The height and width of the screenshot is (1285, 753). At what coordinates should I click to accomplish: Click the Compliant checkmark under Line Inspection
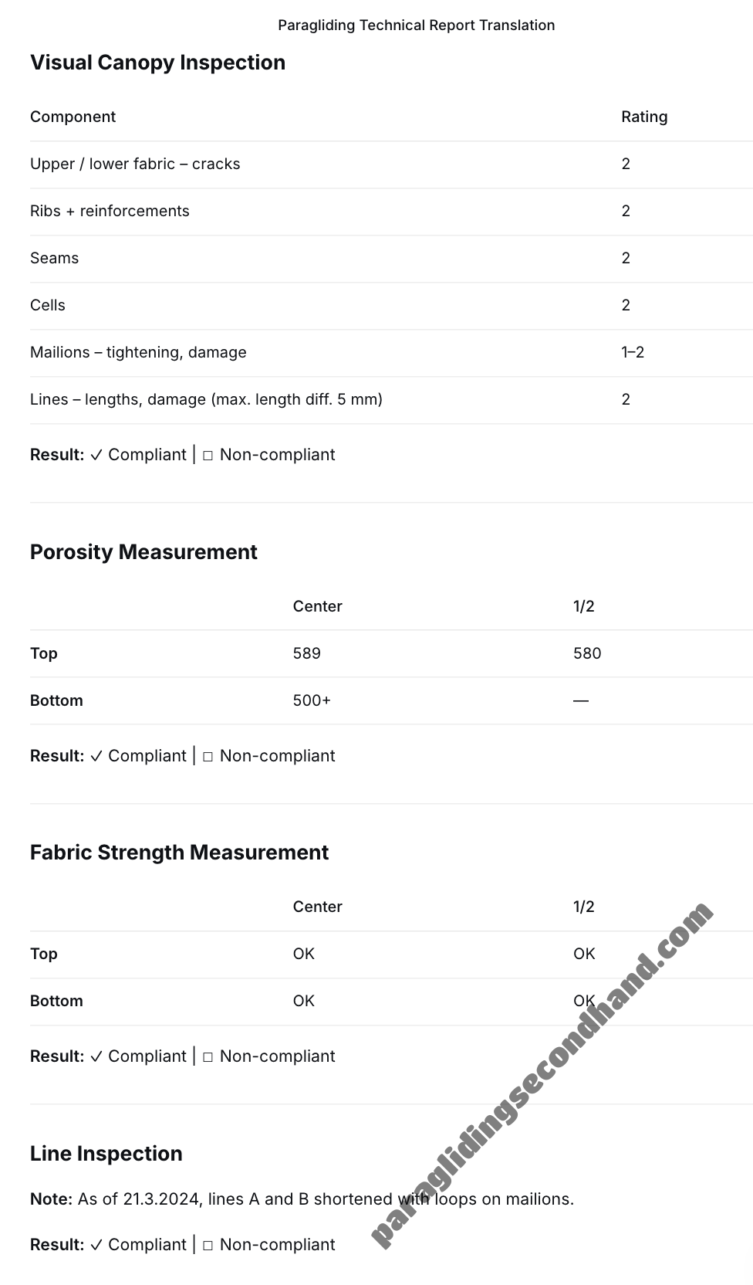[x=96, y=1245]
